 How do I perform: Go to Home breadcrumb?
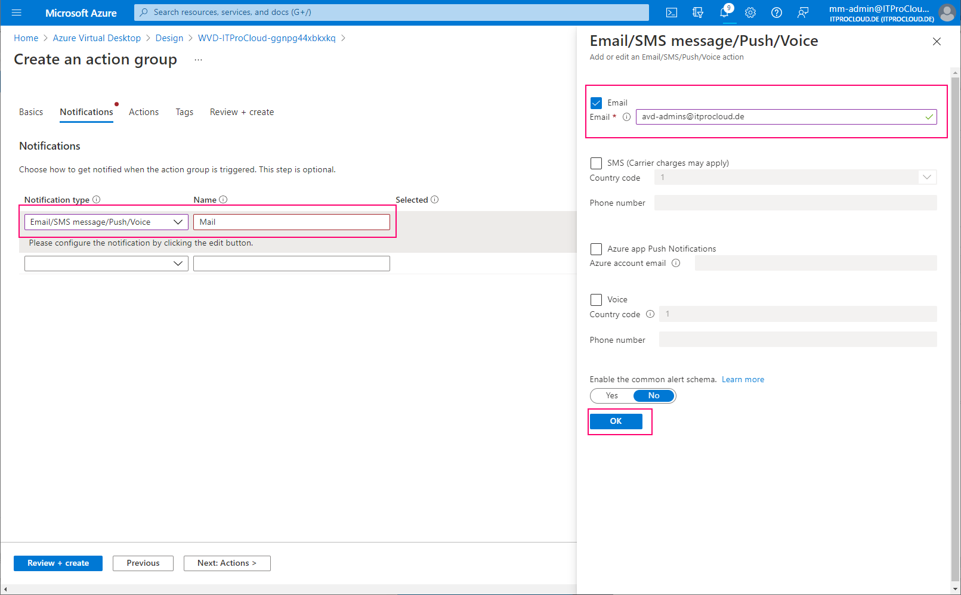point(26,38)
